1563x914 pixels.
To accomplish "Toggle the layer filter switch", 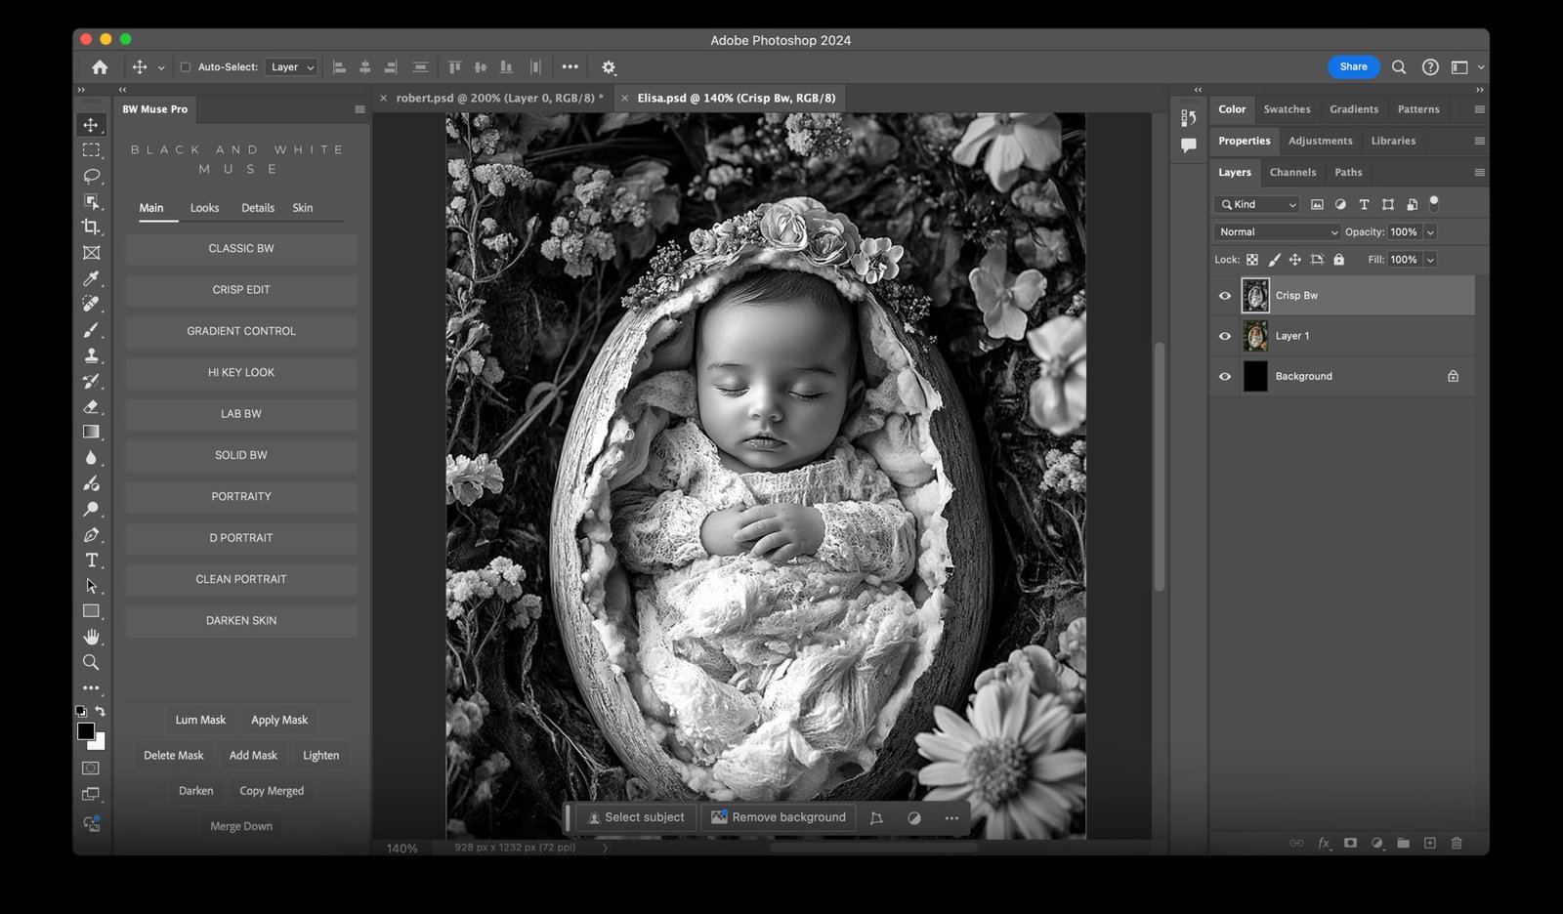I will (1434, 203).
